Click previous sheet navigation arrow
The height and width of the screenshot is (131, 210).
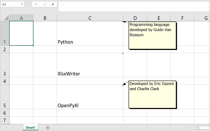click(x=6, y=128)
